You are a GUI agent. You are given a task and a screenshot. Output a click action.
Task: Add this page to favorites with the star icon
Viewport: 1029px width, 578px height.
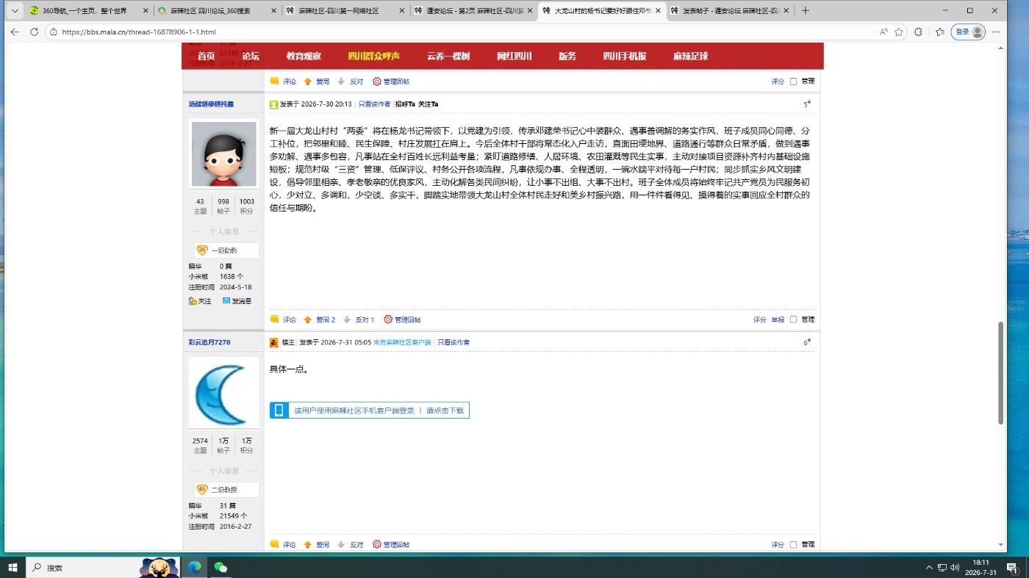(x=899, y=32)
